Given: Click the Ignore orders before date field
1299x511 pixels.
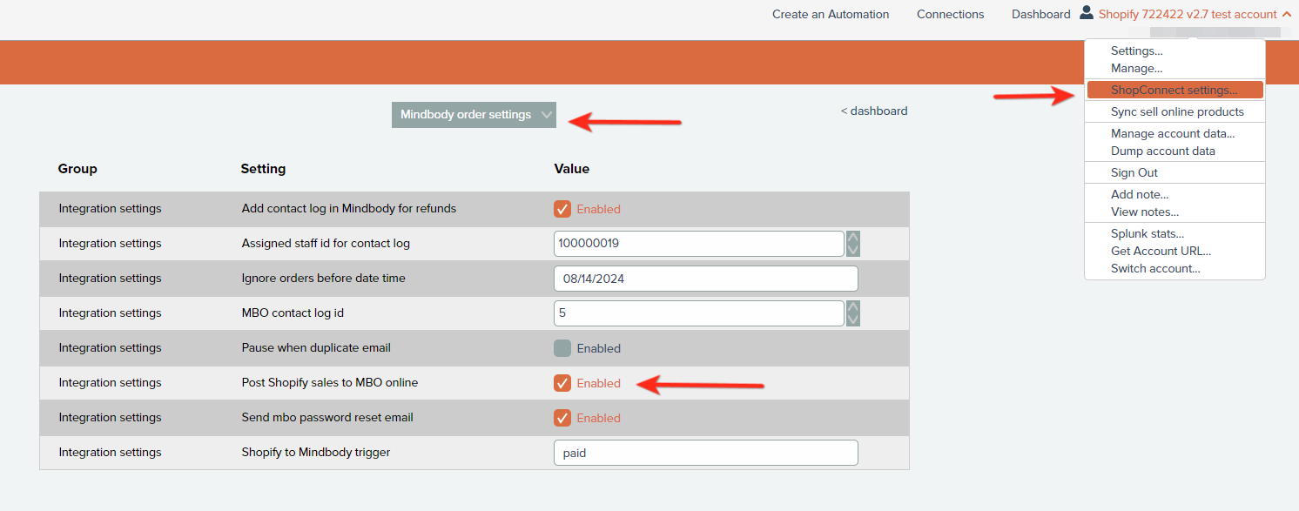Looking at the screenshot, I should (x=705, y=279).
